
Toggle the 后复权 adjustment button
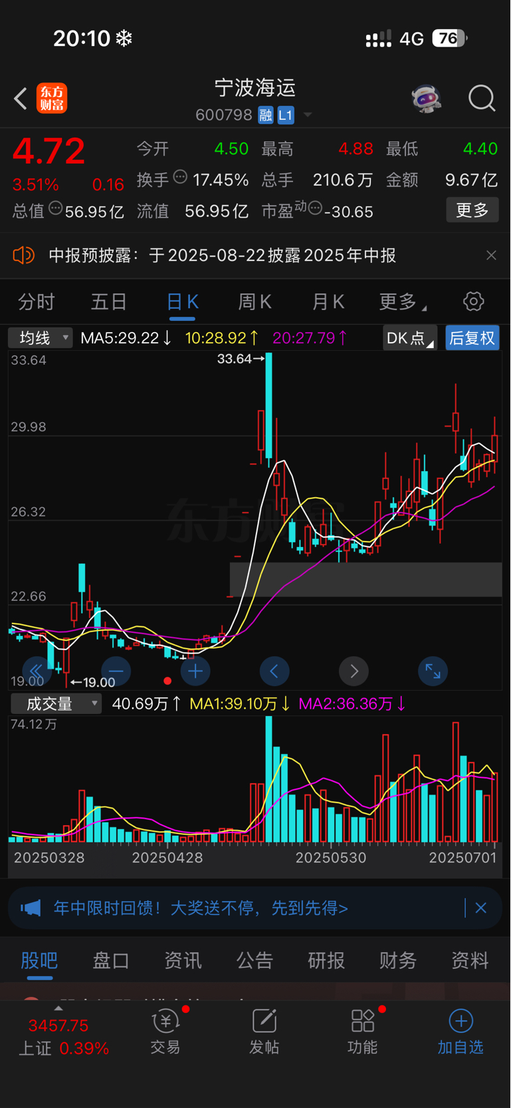(472, 338)
